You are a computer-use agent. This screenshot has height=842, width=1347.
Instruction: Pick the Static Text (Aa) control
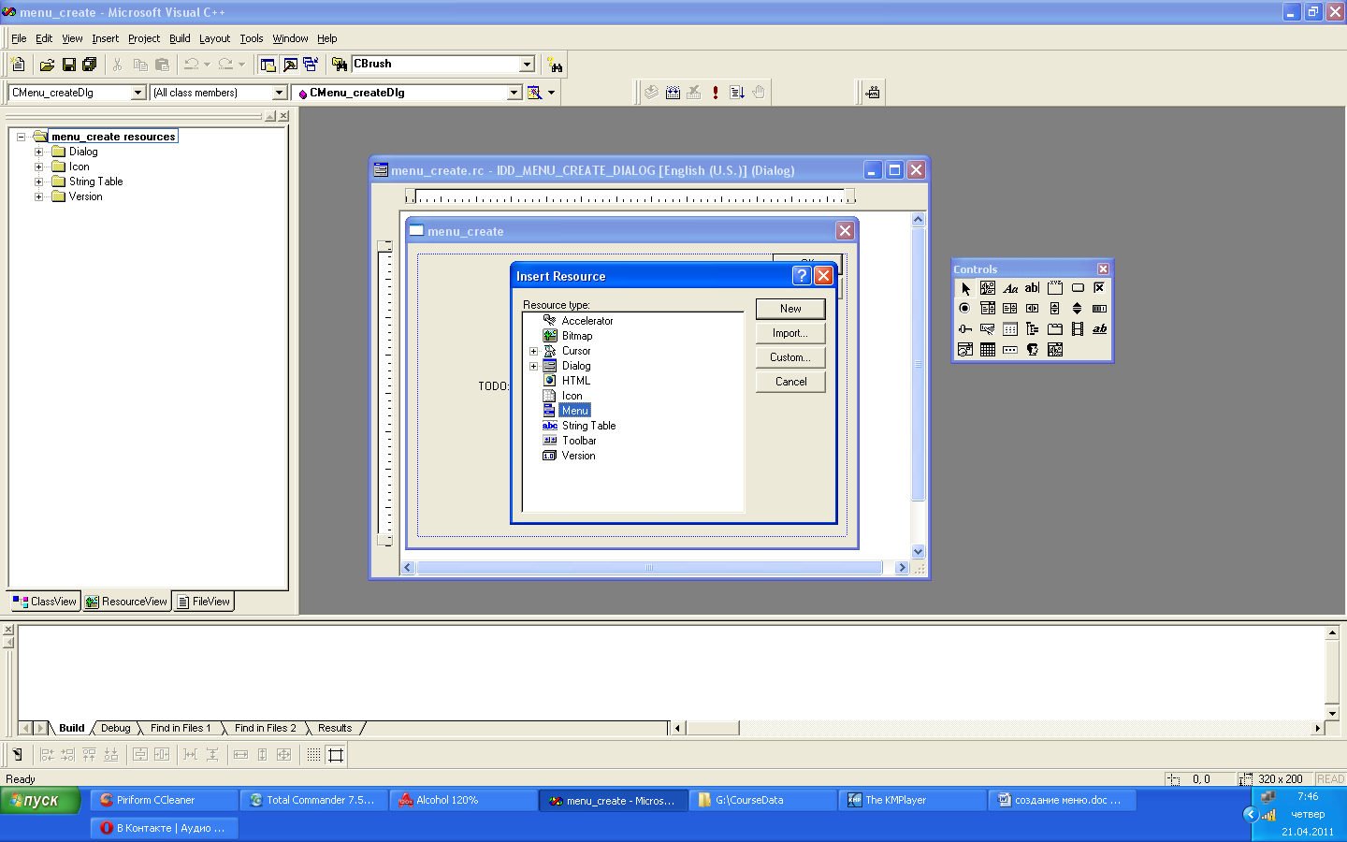pos(1010,288)
